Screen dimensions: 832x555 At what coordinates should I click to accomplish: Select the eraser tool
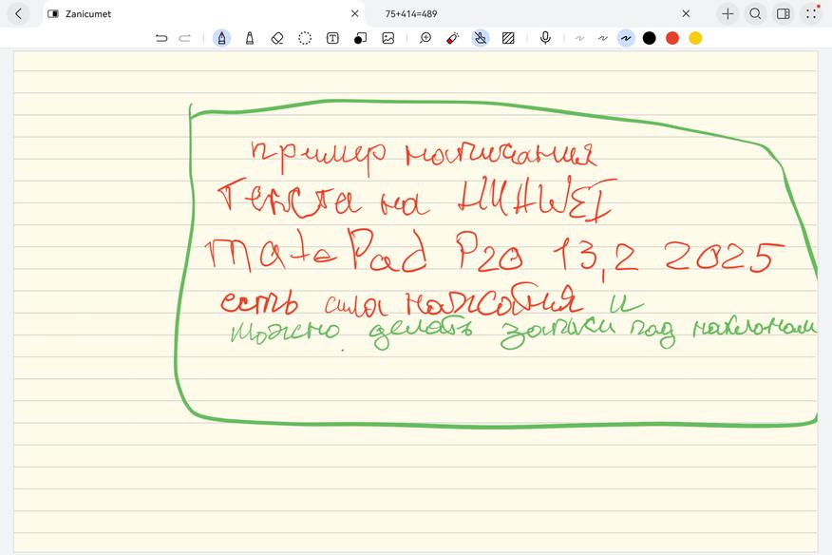(277, 38)
